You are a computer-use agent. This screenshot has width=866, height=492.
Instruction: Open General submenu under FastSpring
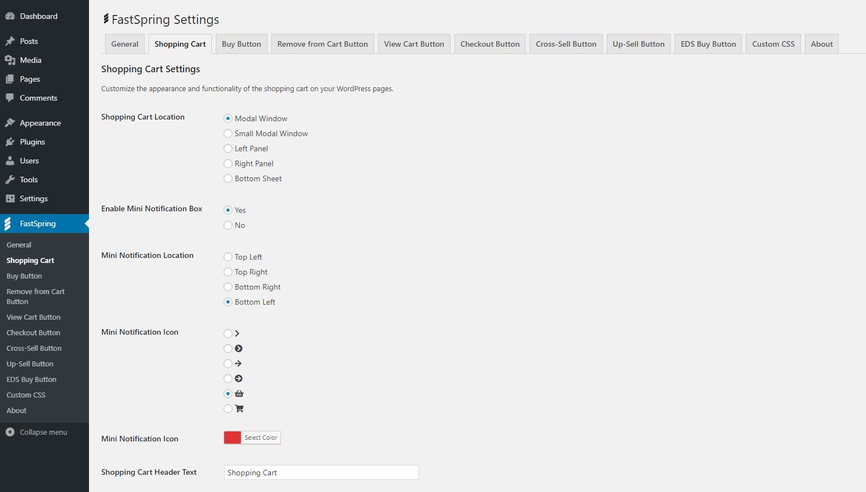pos(19,245)
